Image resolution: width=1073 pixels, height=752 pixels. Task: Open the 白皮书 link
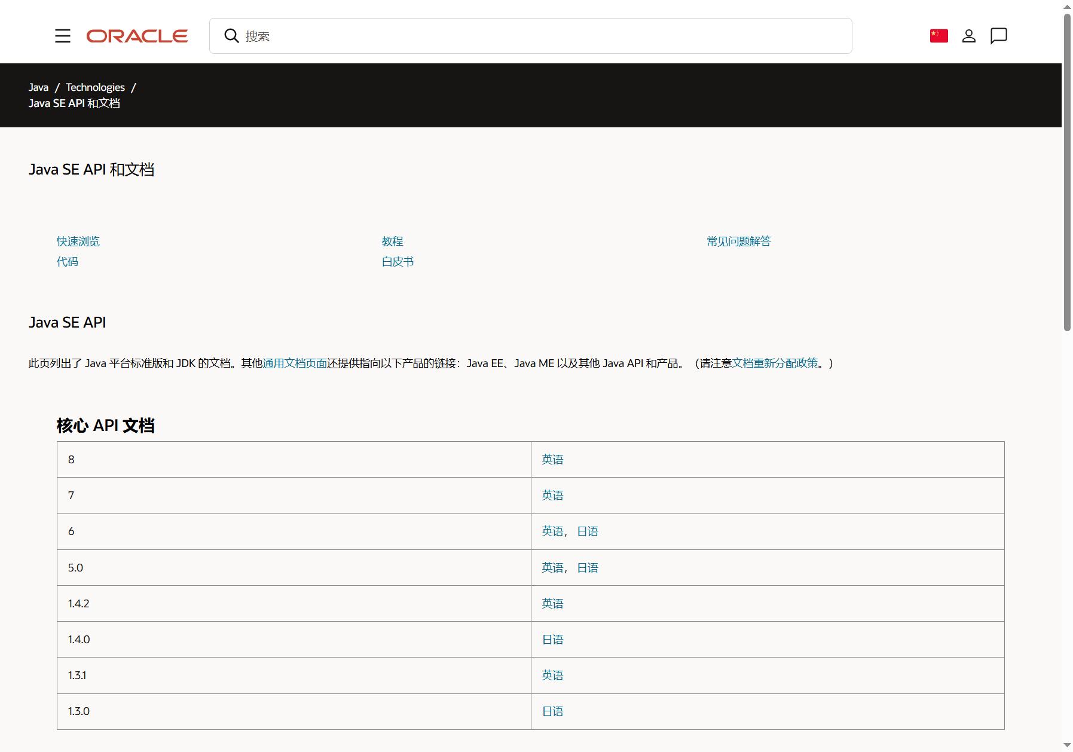click(398, 262)
